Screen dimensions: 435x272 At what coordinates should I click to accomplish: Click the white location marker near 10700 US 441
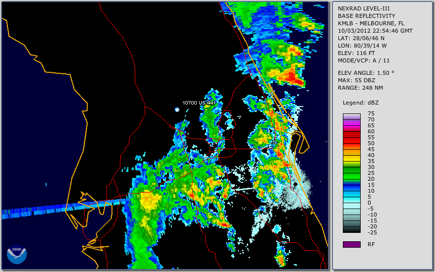(177, 109)
